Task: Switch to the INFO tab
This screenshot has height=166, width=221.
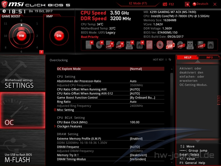Action: click(209, 58)
